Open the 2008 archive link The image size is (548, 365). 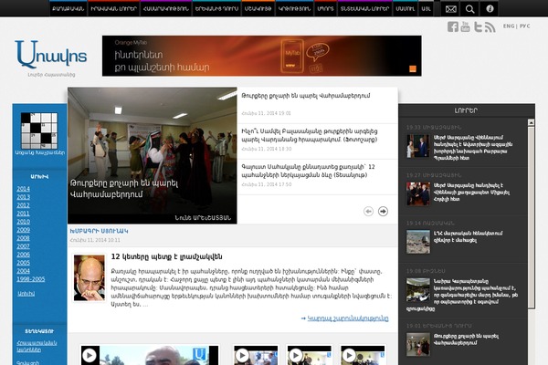[24, 238]
